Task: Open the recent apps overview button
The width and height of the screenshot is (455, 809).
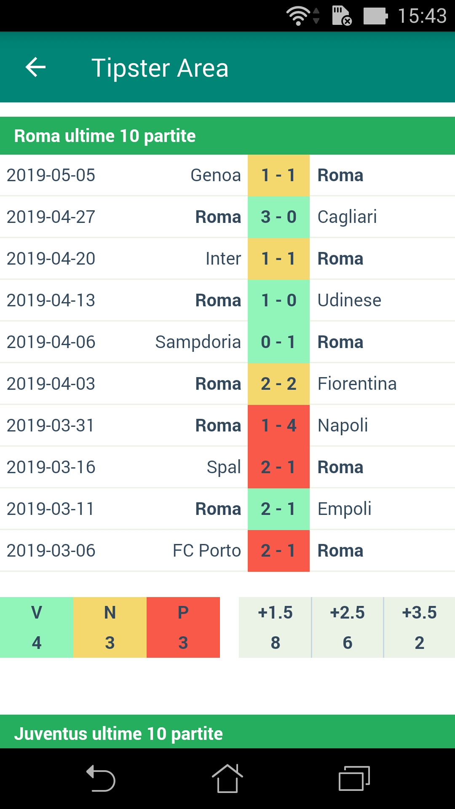Action: [x=354, y=778]
